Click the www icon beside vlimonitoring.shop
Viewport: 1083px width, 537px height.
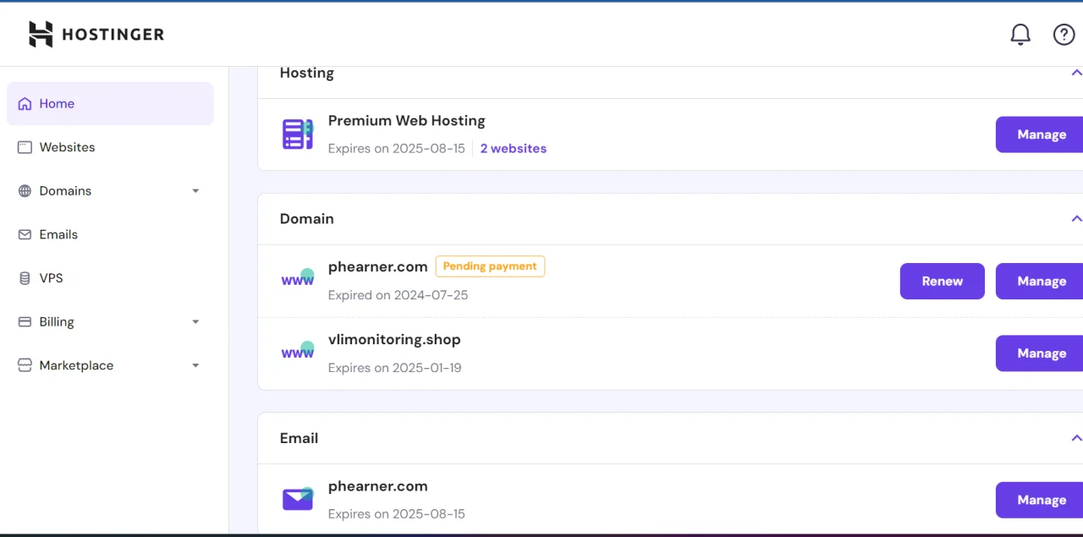(298, 351)
